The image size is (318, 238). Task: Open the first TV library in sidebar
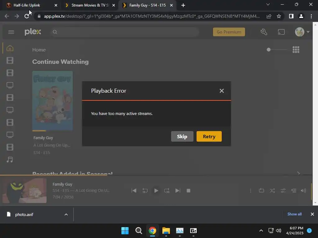click(10, 85)
